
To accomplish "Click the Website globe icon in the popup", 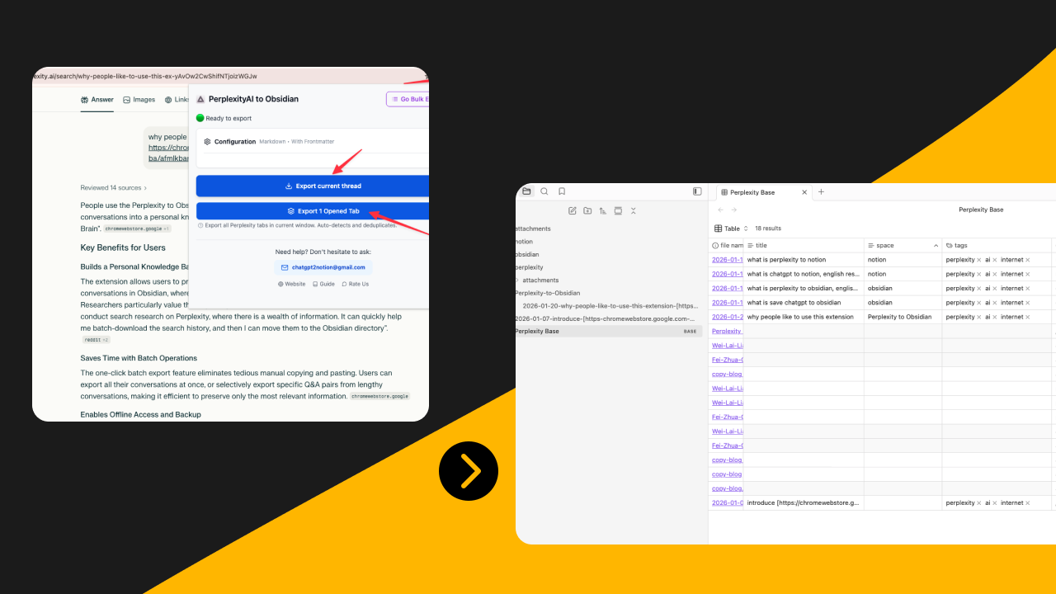I will (x=280, y=284).
